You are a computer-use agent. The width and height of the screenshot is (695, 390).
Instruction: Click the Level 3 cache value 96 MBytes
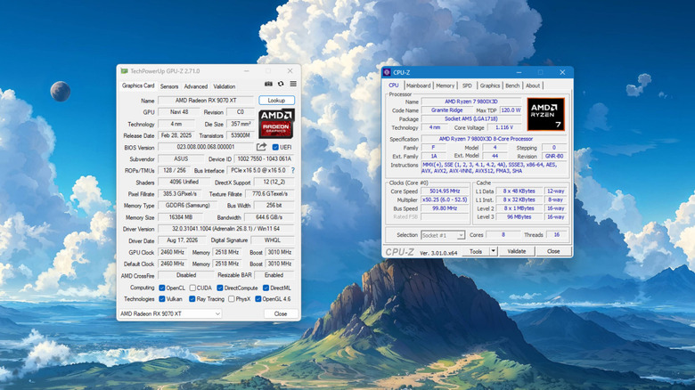coord(519,216)
